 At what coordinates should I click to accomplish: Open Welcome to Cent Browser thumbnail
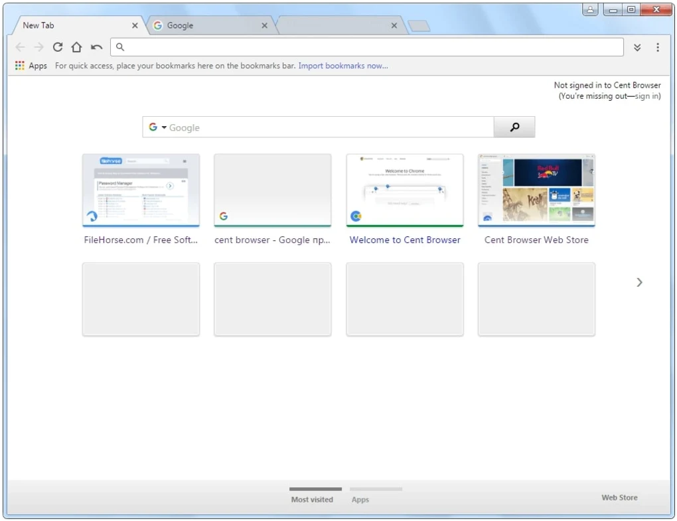pos(405,190)
